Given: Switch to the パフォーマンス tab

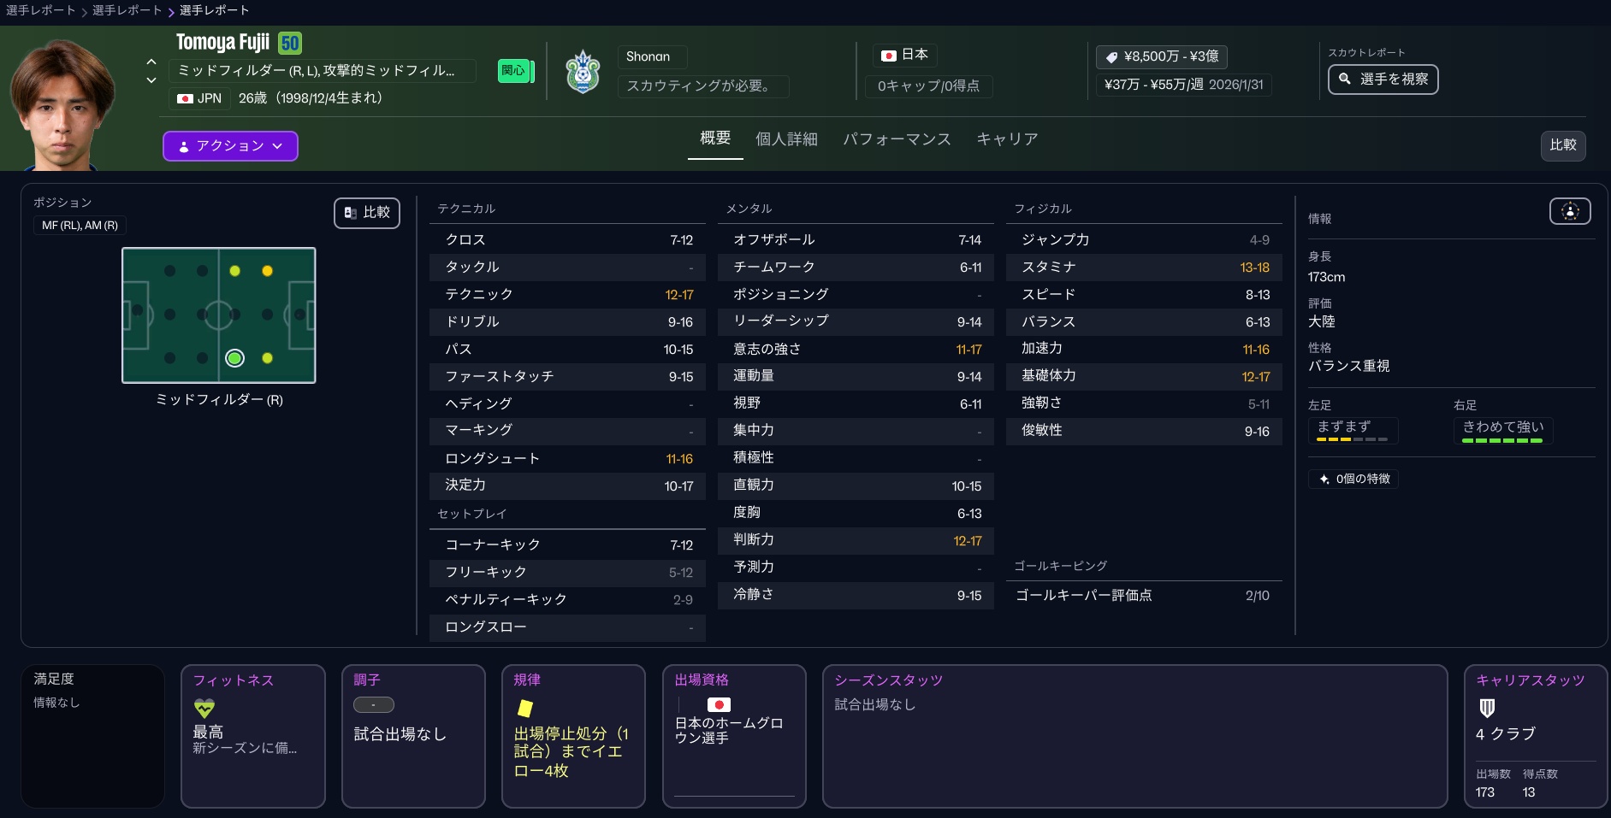Looking at the screenshot, I should coord(897,139).
